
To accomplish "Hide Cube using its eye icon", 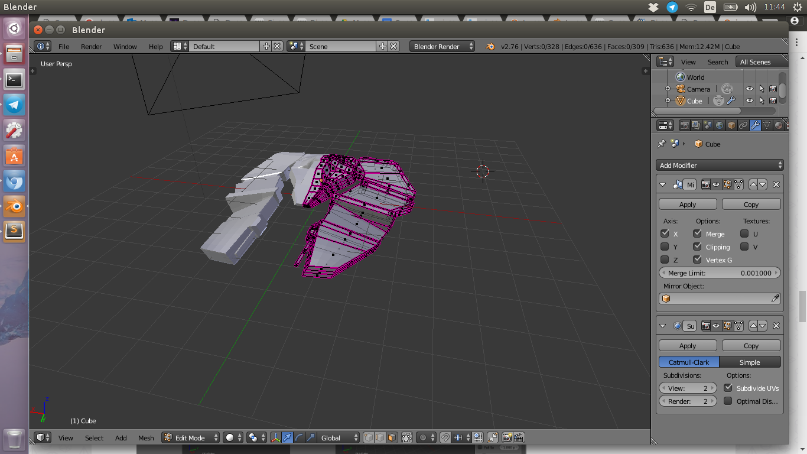I will click(x=749, y=100).
